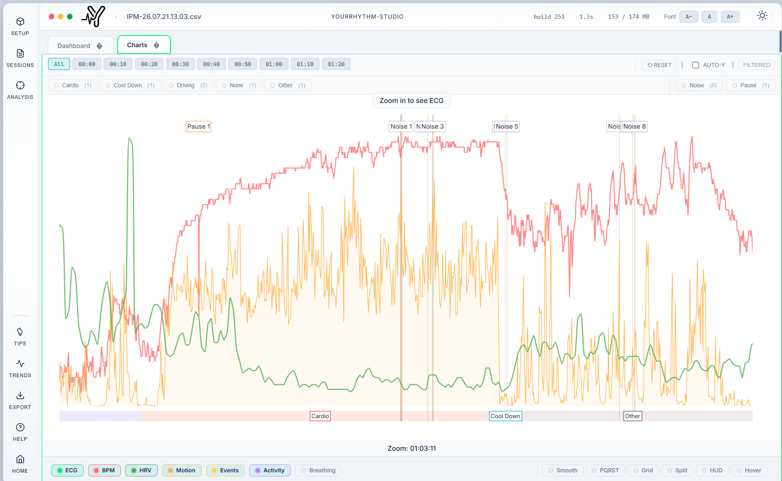Jump to the 00:30 time segment
782x481 pixels.
(180, 64)
